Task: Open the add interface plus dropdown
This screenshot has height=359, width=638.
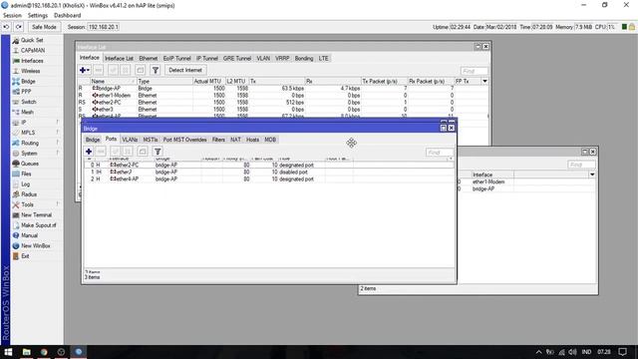Action: point(85,70)
